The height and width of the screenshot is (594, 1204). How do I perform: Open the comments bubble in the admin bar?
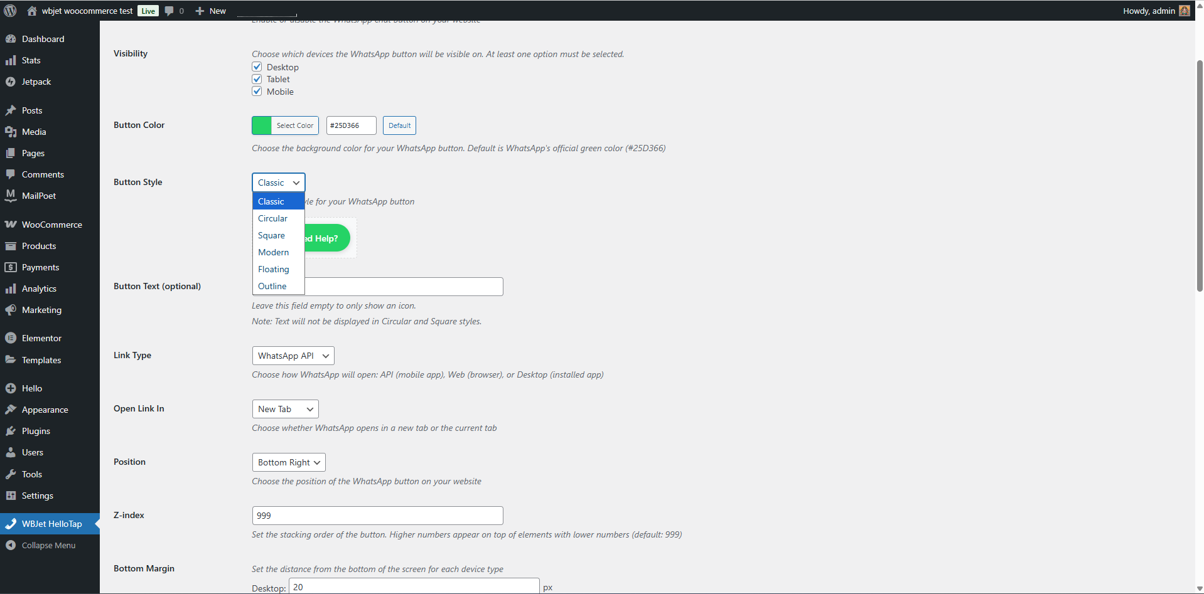[168, 11]
